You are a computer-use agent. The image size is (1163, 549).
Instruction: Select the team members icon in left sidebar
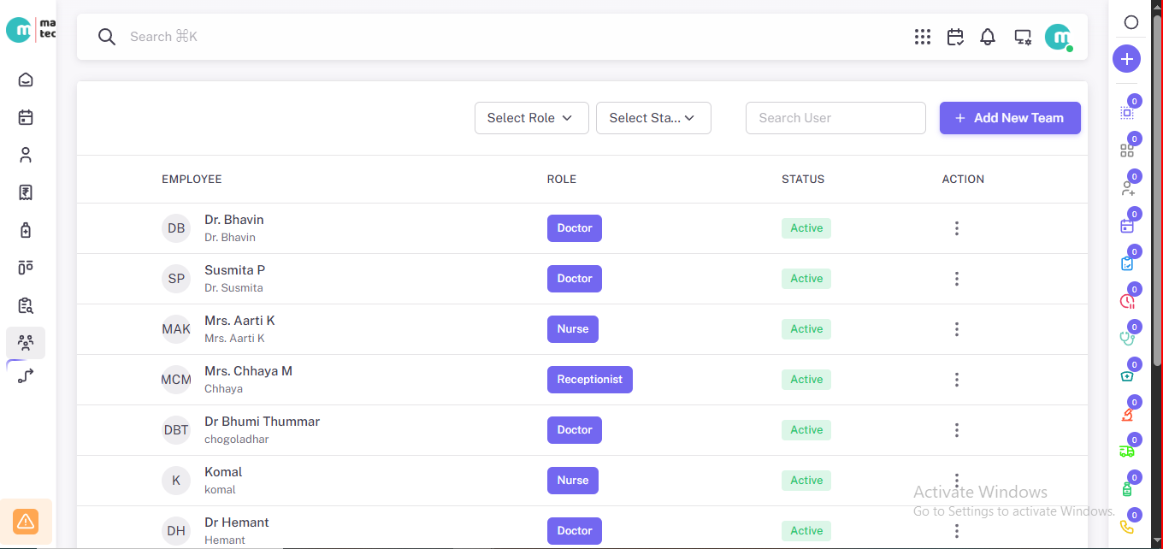coord(26,343)
